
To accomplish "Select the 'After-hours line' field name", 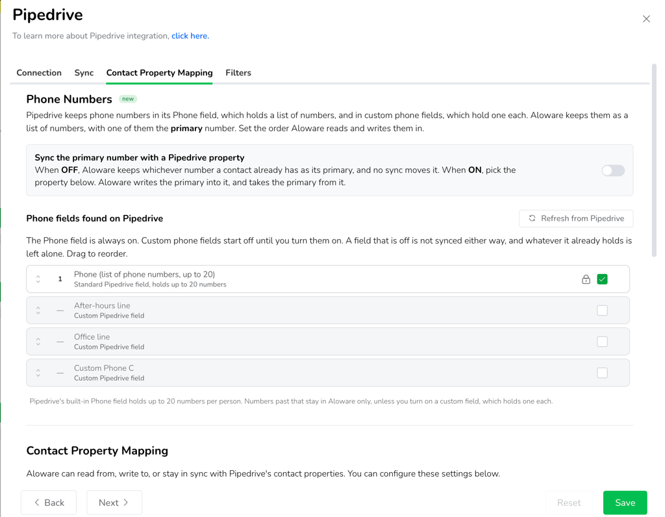I will pyautogui.click(x=102, y=305).
